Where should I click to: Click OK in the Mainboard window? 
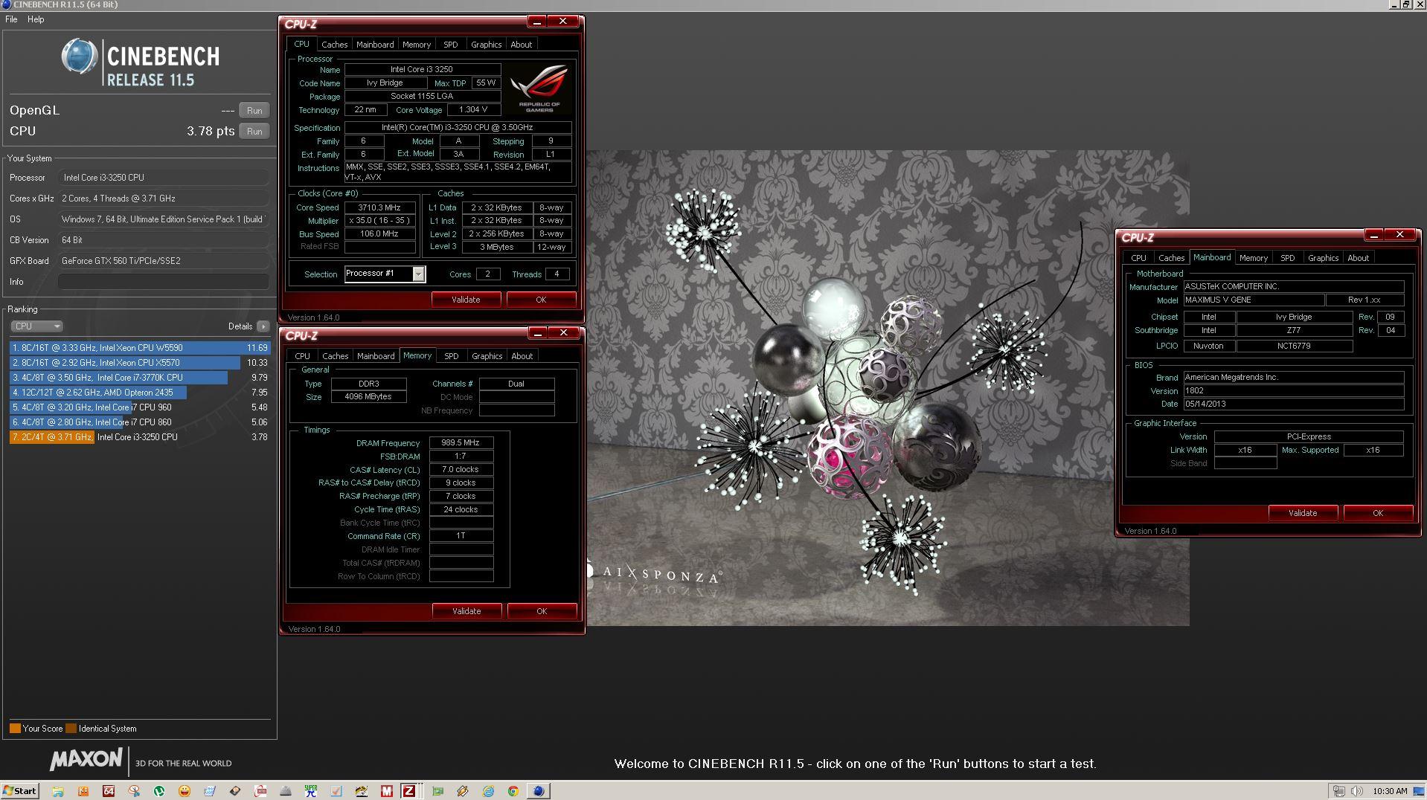coord(1378,513)
